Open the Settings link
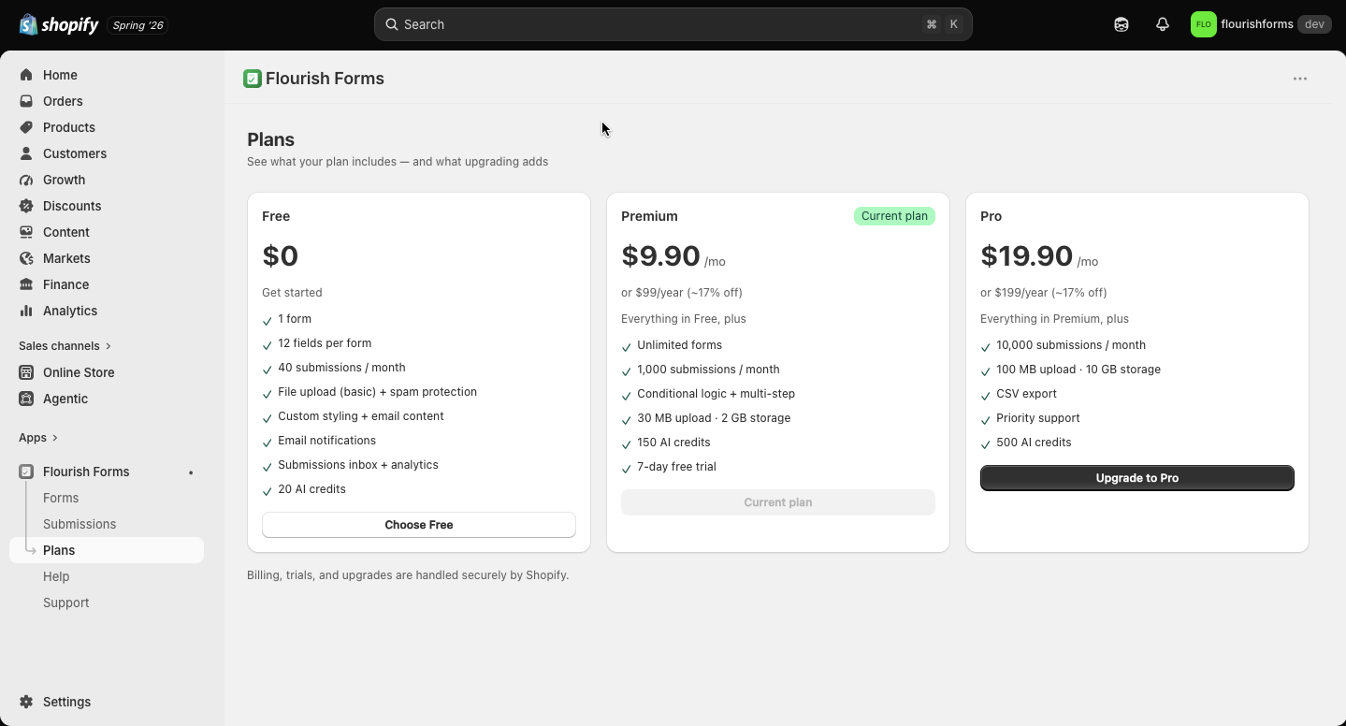 (x=67, y=702)
